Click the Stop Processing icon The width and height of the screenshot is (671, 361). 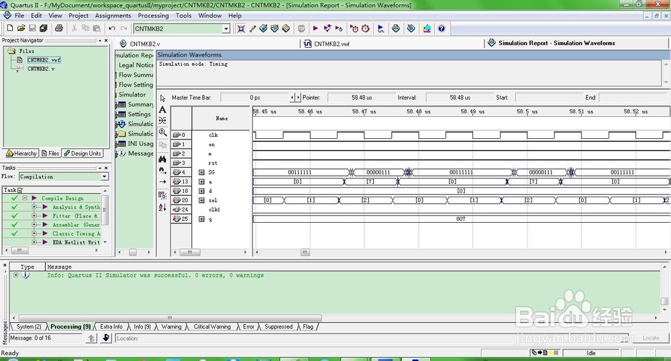(301, 29)
